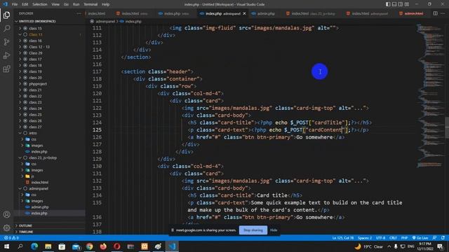
Task: Toggle primary side bar layout icon
Action: (x=388, y=4)
